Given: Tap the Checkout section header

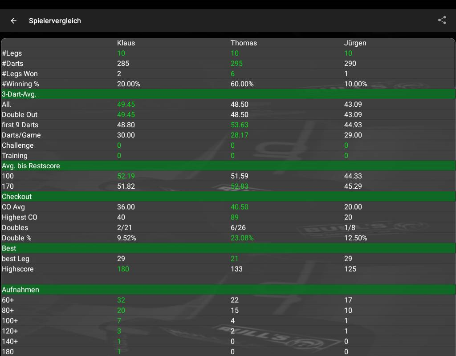Looking at the screenshot, I should click(17, 196).
